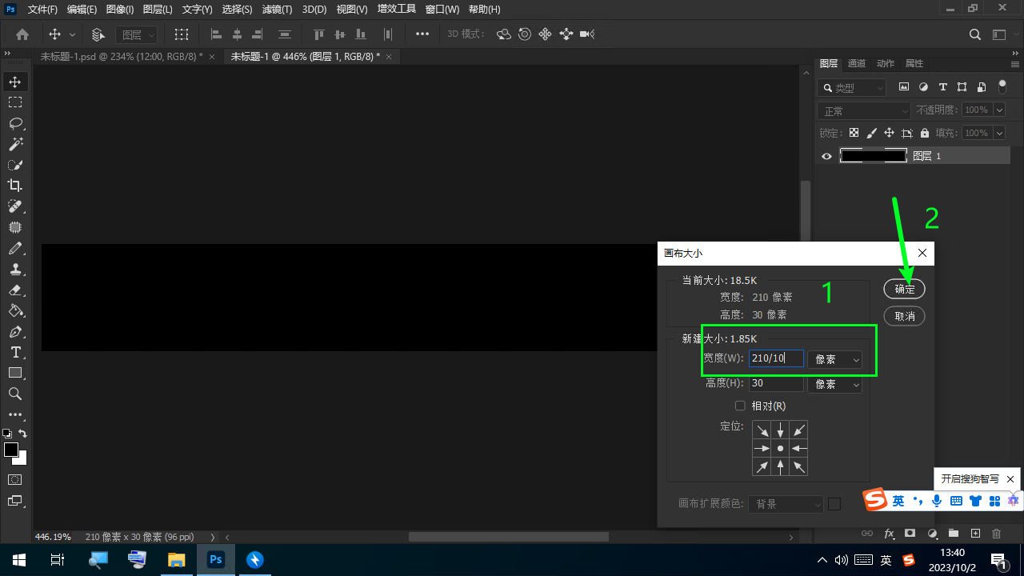
Task: Select the Horizontal Type tool
Action: (15, 352)
